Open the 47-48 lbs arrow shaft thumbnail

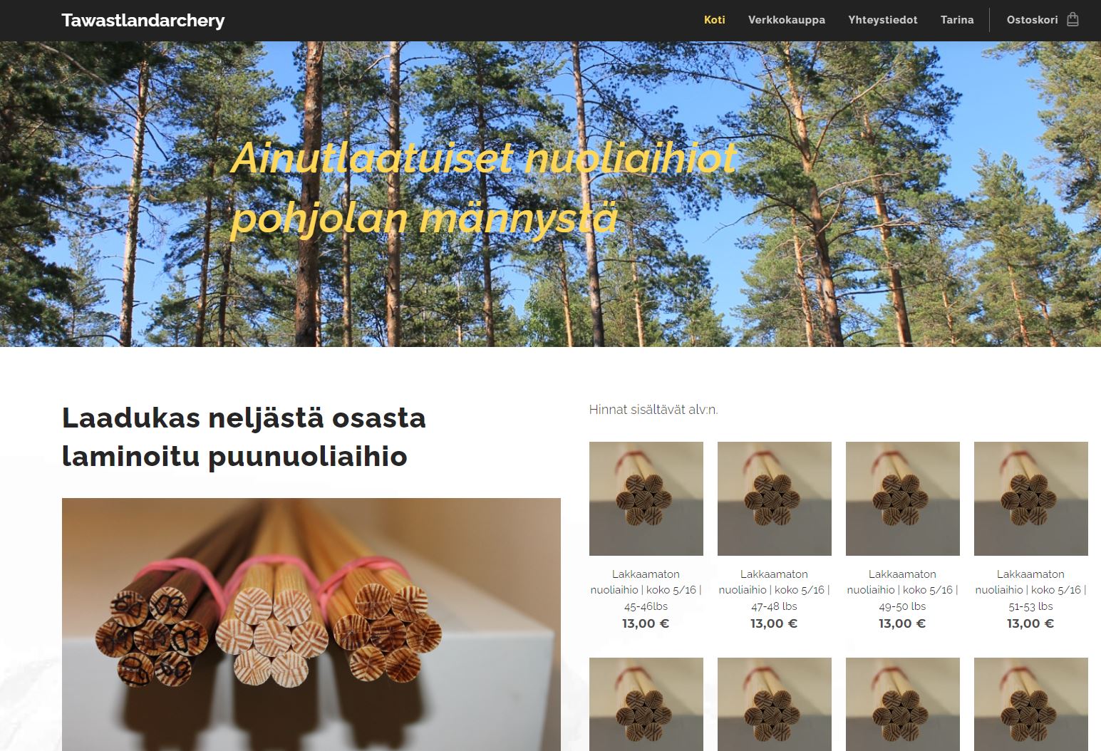775,499
